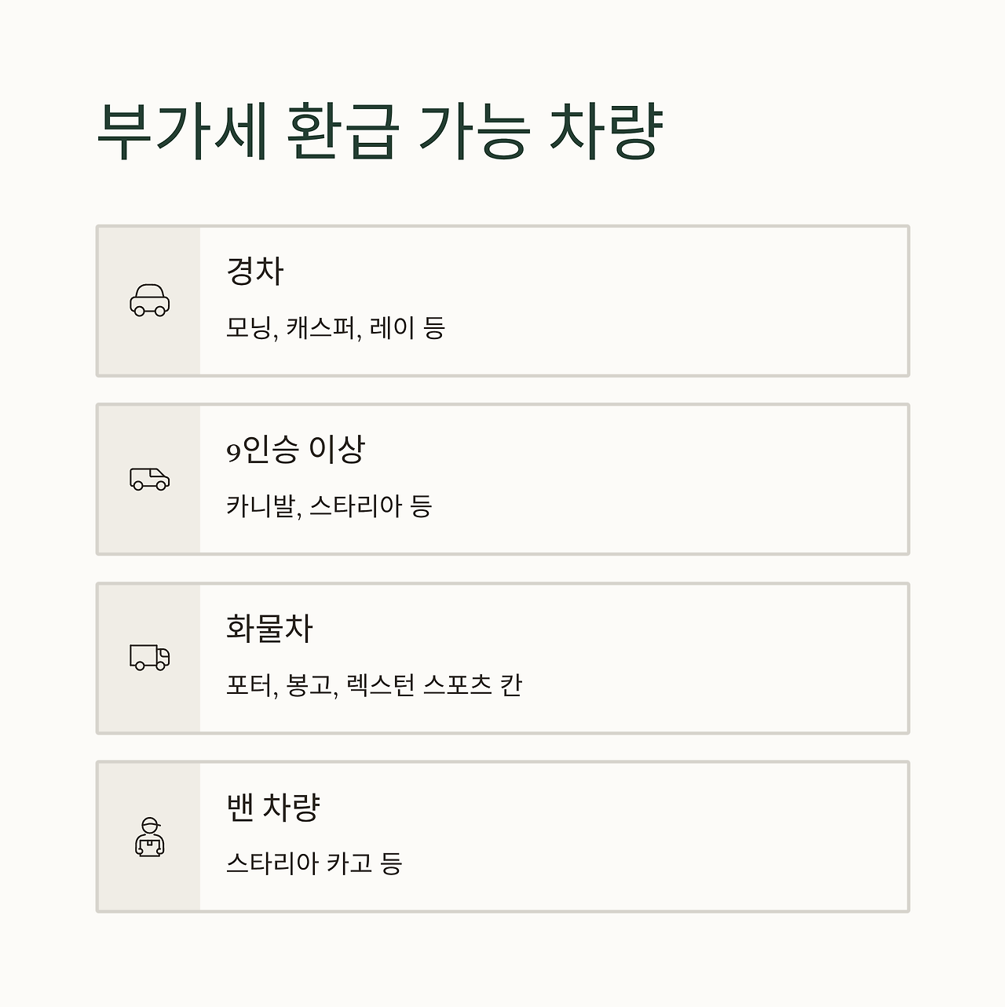Click the word 가능 in the title
The width and height of the screenshot is (1005, 1007).
click(x=472, y=132)
